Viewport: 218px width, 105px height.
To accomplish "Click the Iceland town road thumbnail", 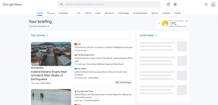I will tap(51, 54).
